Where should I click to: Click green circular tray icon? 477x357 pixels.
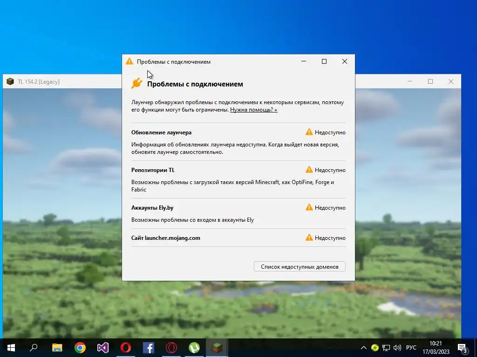pos(375,348)
